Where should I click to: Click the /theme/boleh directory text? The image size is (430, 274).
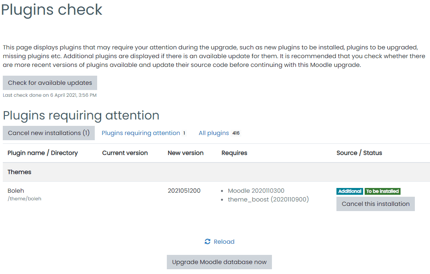tap(24, 199)
